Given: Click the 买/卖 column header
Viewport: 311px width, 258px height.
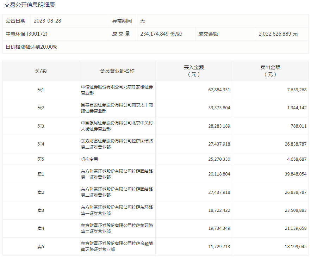Looking at the screenshot, I should point(41,71).
